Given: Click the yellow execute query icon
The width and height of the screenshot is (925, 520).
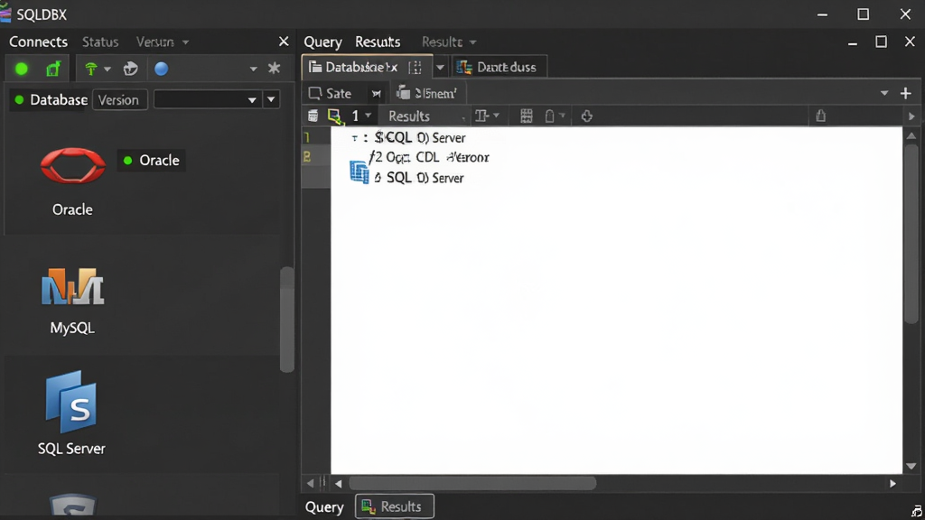Looking at the screenshot, I should pyautogui.click(x=335, y=116).
